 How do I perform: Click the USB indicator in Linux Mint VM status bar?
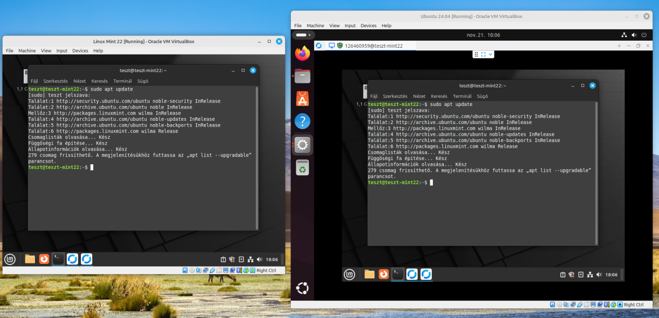pos(212,270)
